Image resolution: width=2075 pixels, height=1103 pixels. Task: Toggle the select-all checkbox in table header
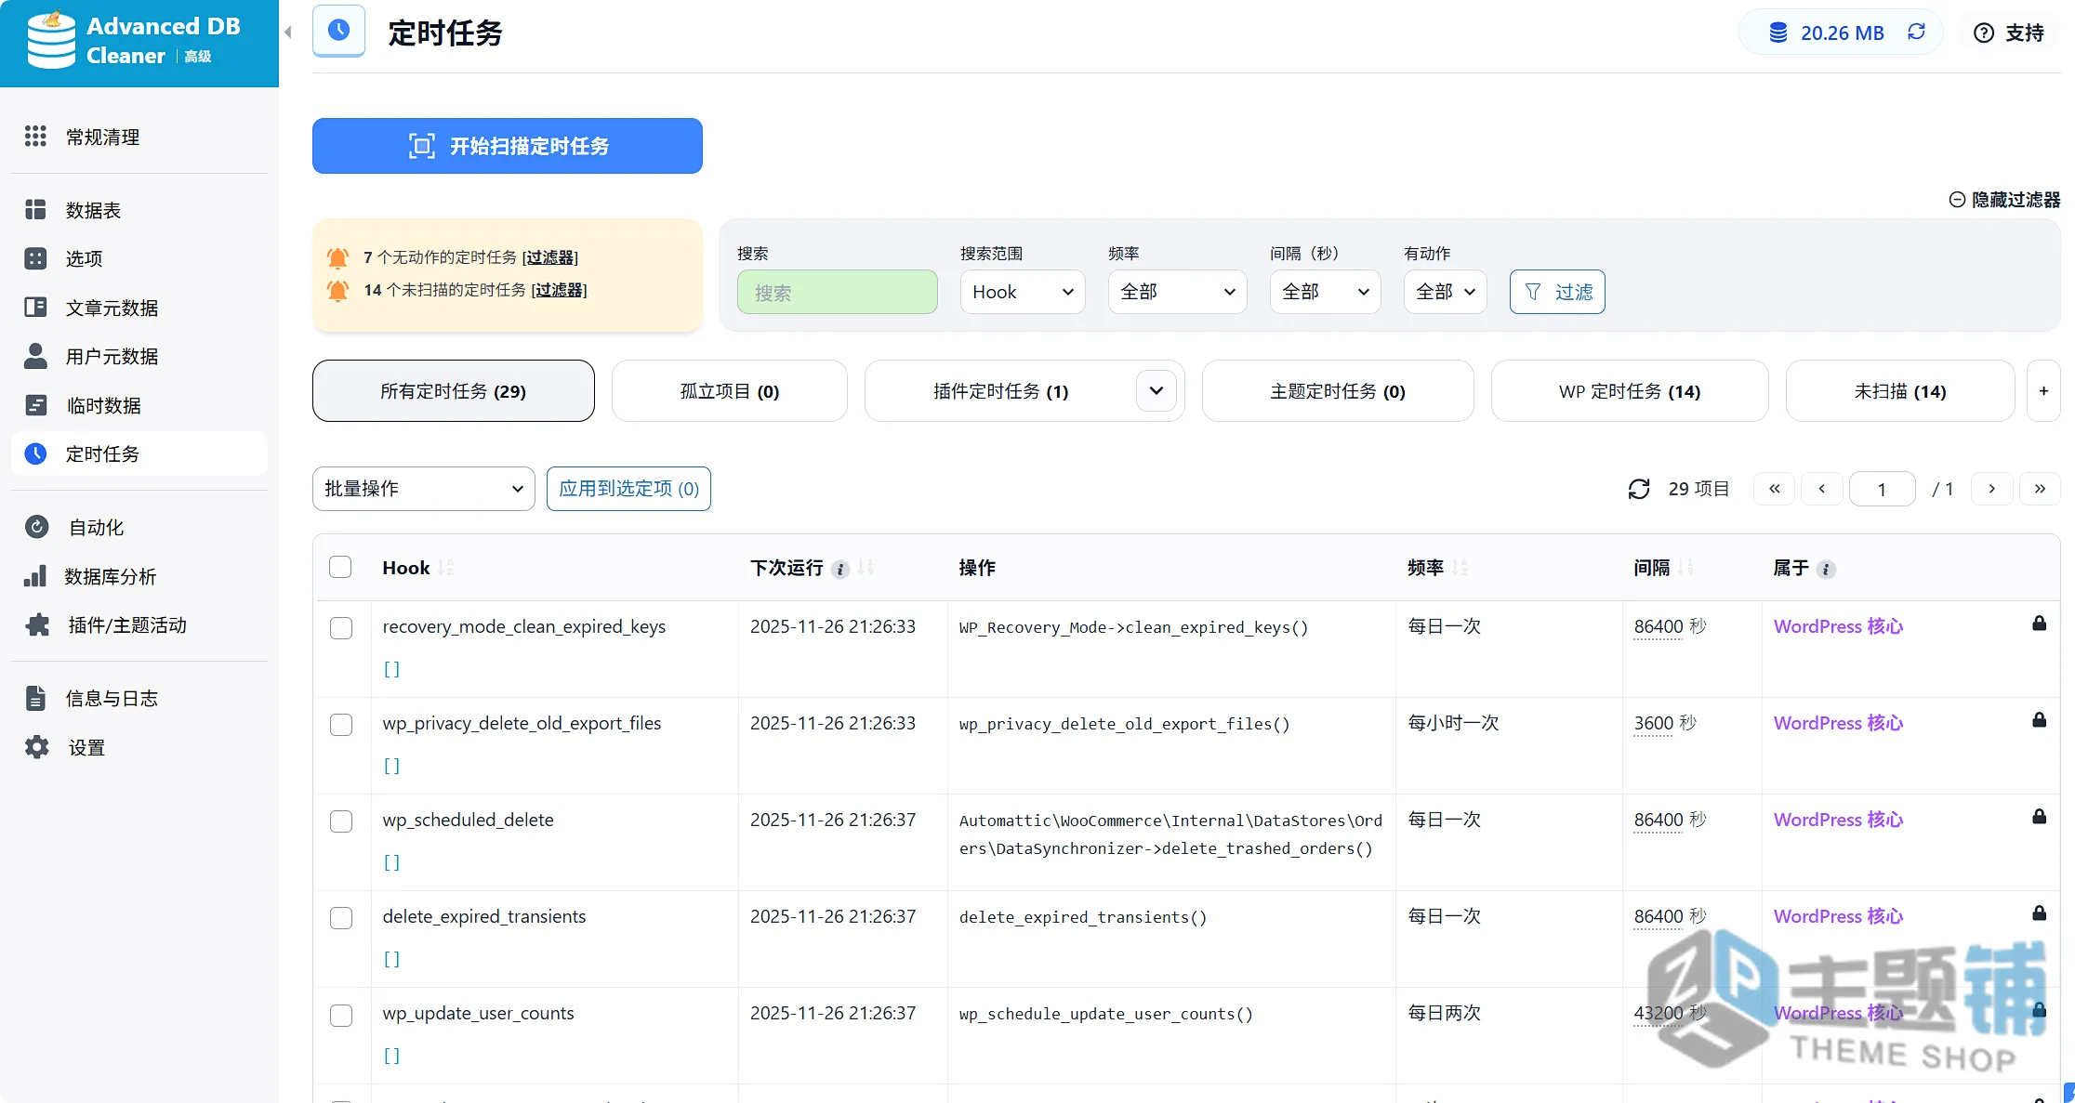pos(340,567)
